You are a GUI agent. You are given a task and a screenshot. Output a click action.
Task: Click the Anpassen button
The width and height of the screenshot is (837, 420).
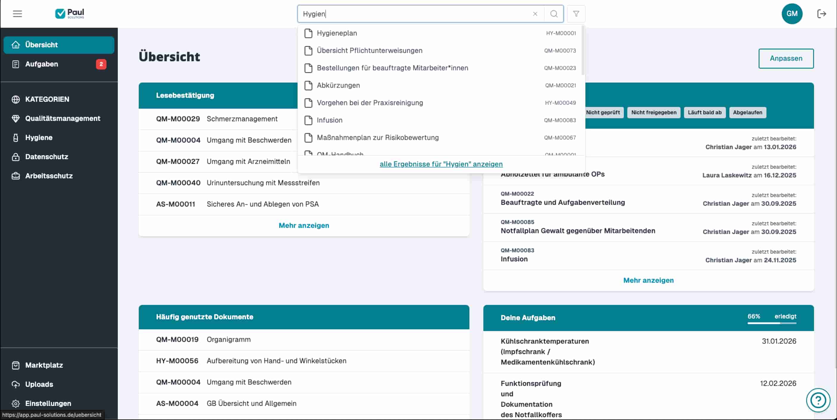(785, 58)
